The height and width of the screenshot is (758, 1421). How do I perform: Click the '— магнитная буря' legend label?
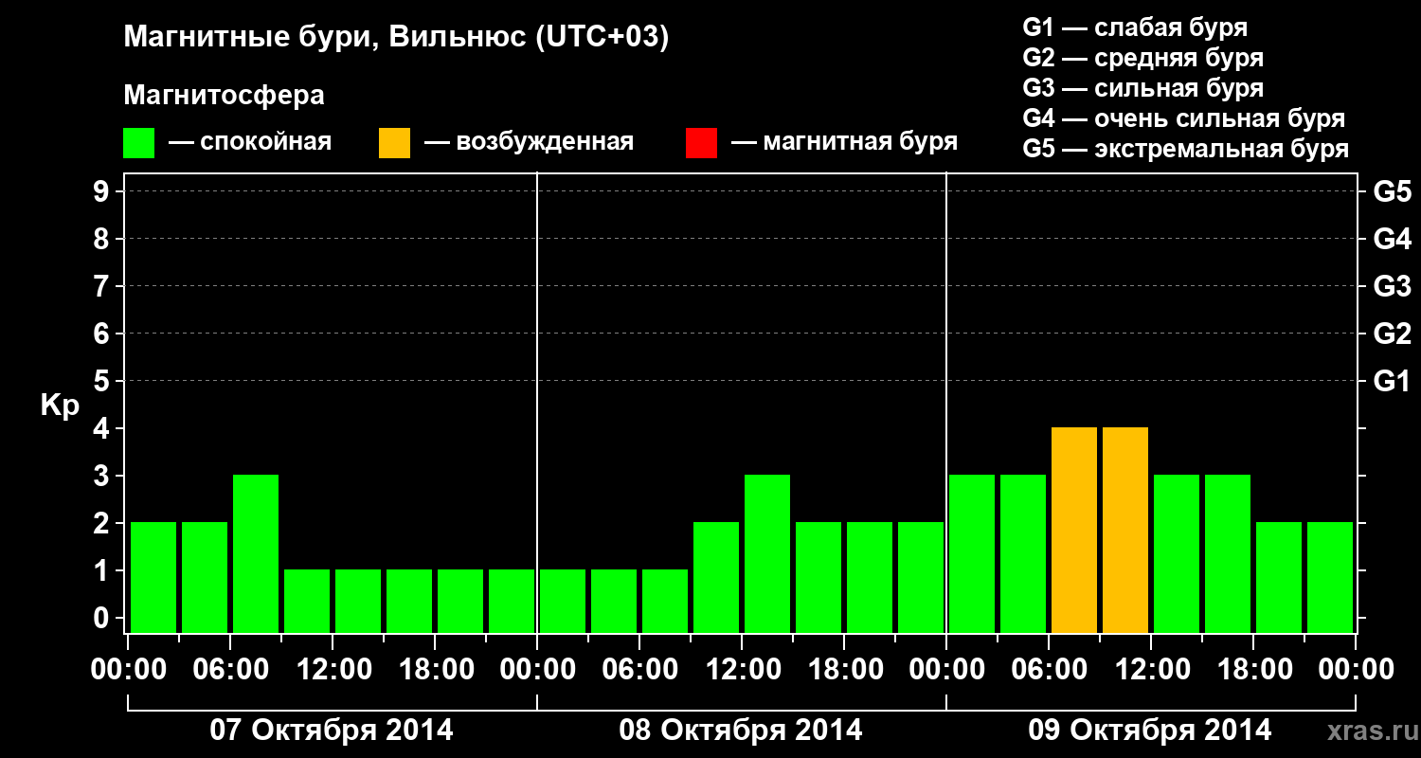[844, 142]
